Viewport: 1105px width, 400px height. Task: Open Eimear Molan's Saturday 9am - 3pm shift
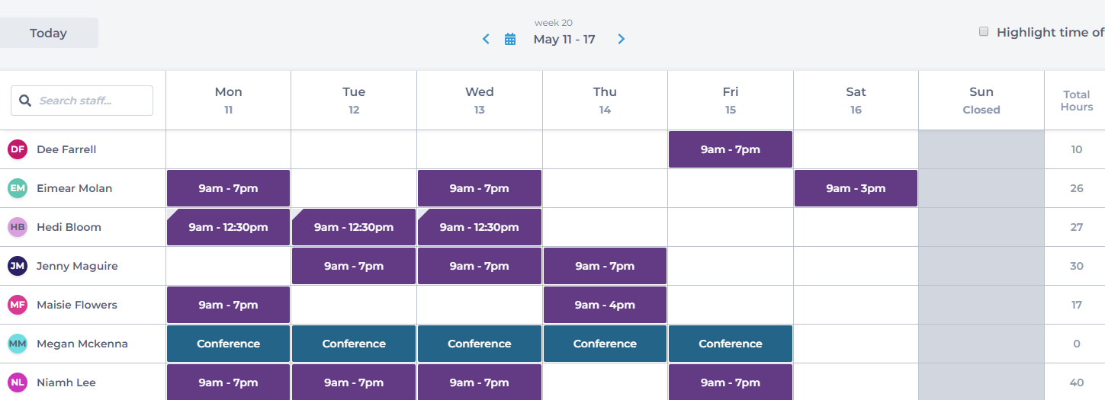point(856,188)
